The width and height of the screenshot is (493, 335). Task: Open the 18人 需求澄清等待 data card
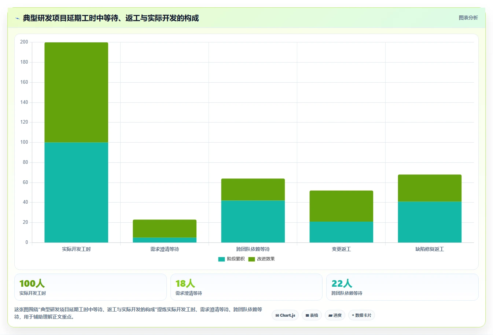246,287
